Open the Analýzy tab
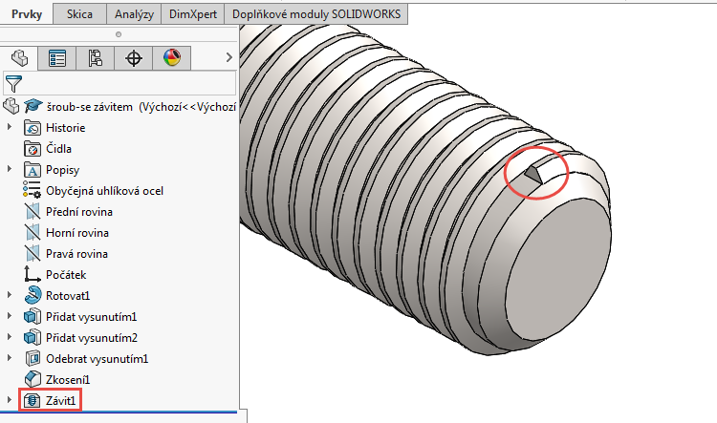This screenshot has height=423, width=717. (134, 14)
